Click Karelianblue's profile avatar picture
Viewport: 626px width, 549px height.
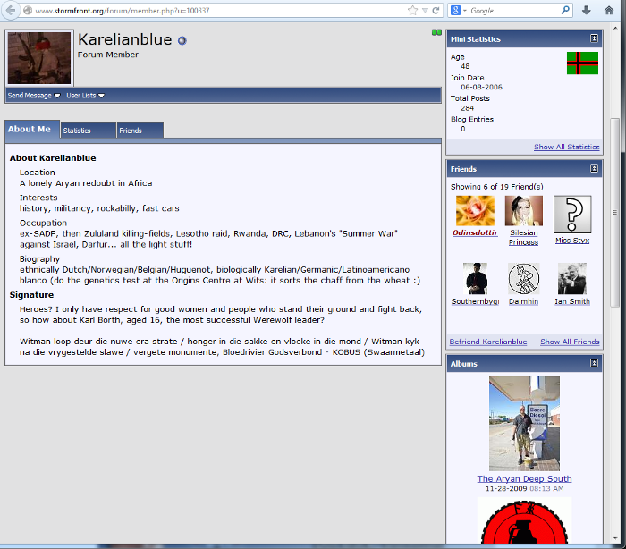click(x=39, y=57)
